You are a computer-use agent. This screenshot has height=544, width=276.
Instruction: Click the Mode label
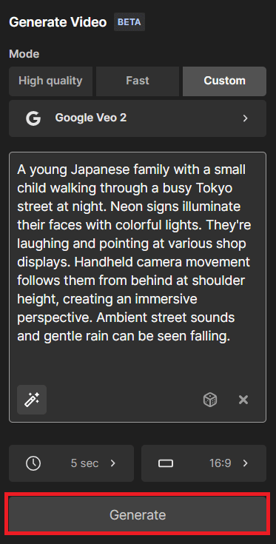point(24,54)
